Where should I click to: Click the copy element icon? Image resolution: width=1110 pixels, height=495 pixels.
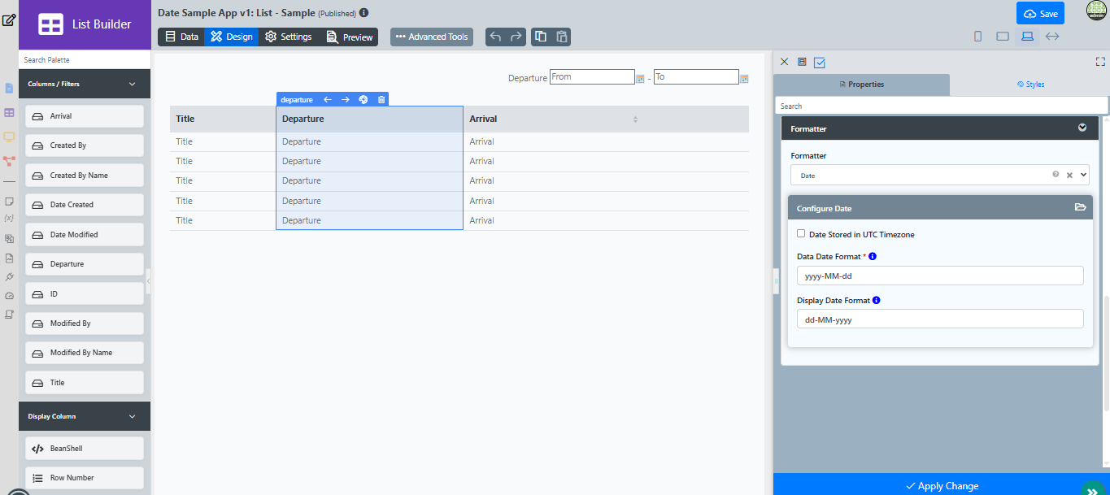(x=541, y=37)
